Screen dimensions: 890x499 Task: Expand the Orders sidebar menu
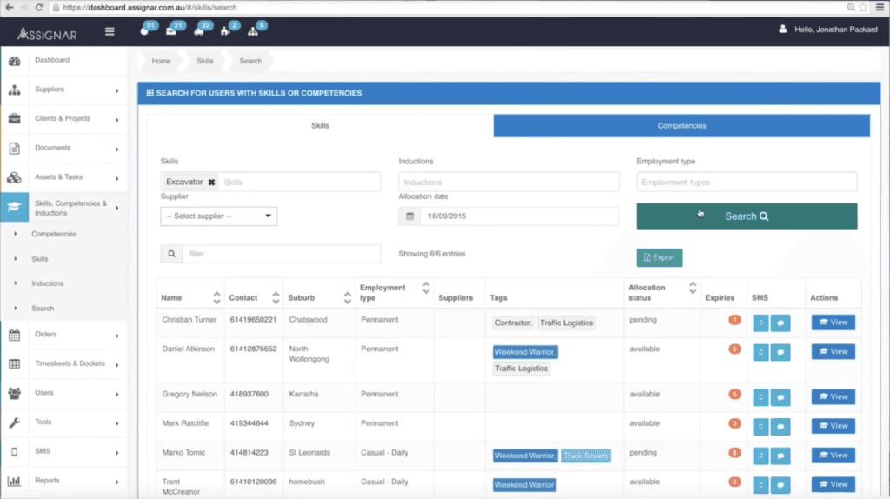(117, 336)
